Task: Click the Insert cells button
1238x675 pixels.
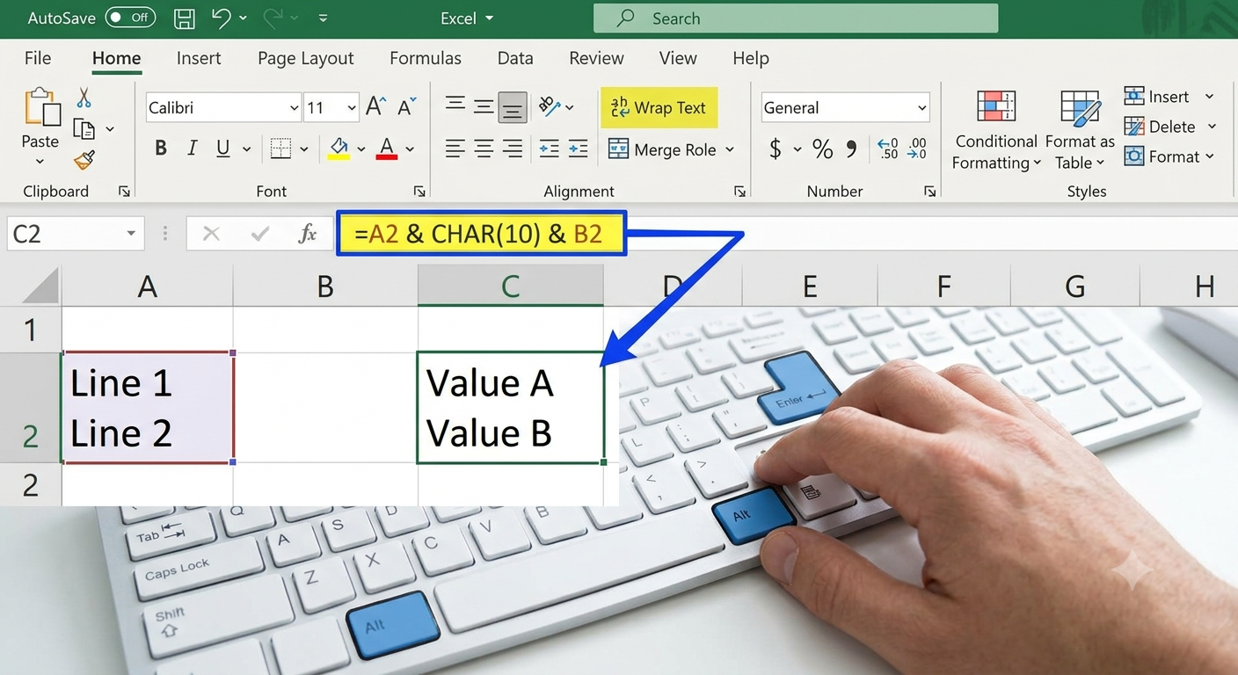Action: pos(1169,97)
